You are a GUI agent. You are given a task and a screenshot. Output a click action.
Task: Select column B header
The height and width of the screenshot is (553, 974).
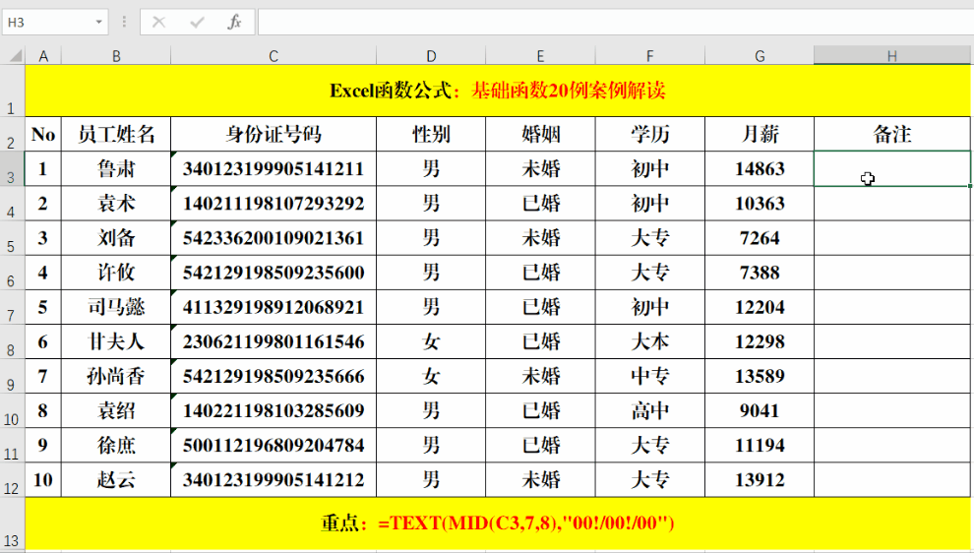(116, 56)
